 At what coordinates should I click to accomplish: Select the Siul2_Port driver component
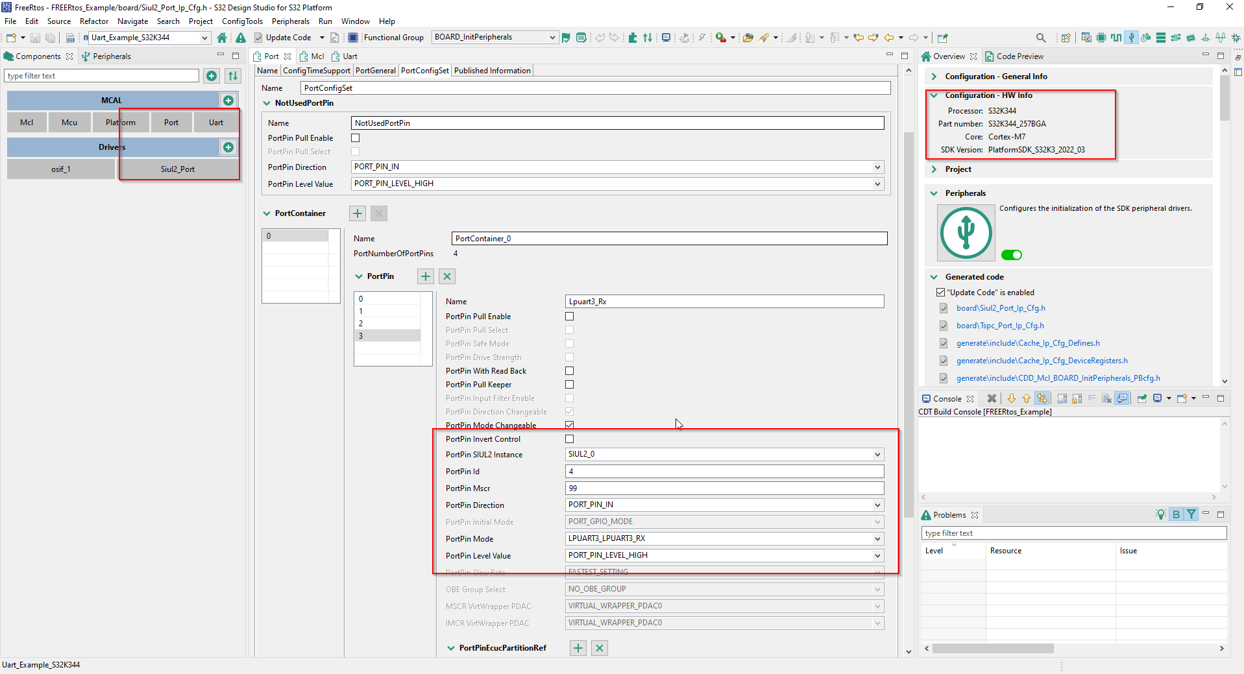178,169
